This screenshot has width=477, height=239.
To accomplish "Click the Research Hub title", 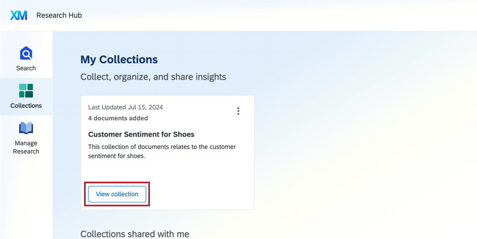I will tap(59, 15).
